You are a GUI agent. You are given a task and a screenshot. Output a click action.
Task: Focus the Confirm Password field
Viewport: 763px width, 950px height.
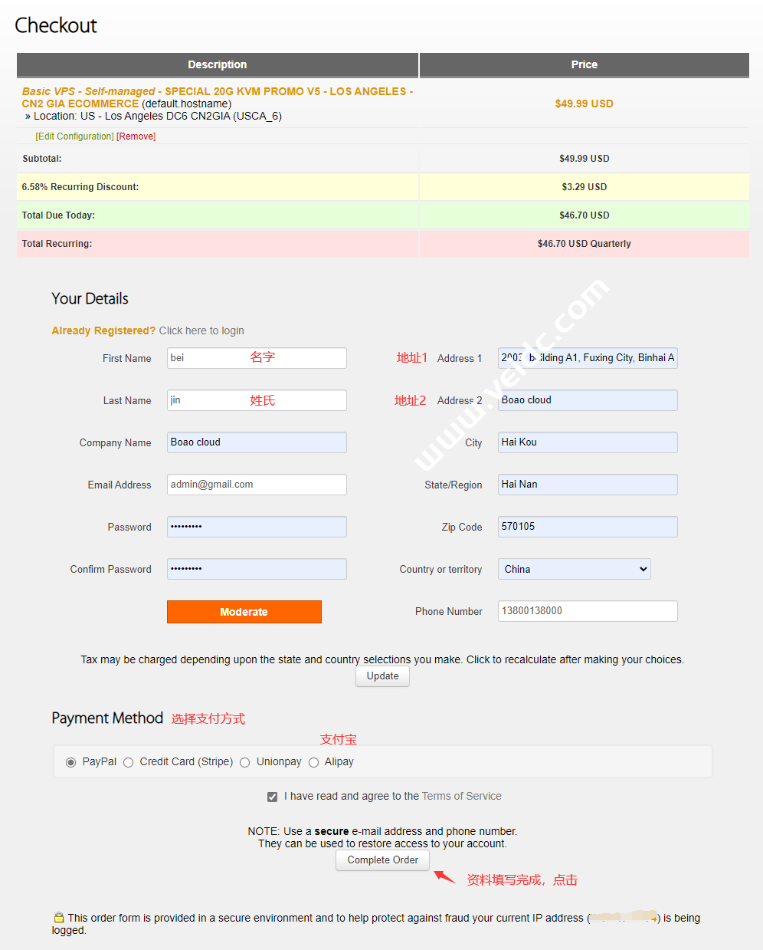pyautogui.click(x=257, y=569)
